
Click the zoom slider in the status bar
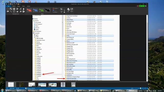tap(141, 88)
